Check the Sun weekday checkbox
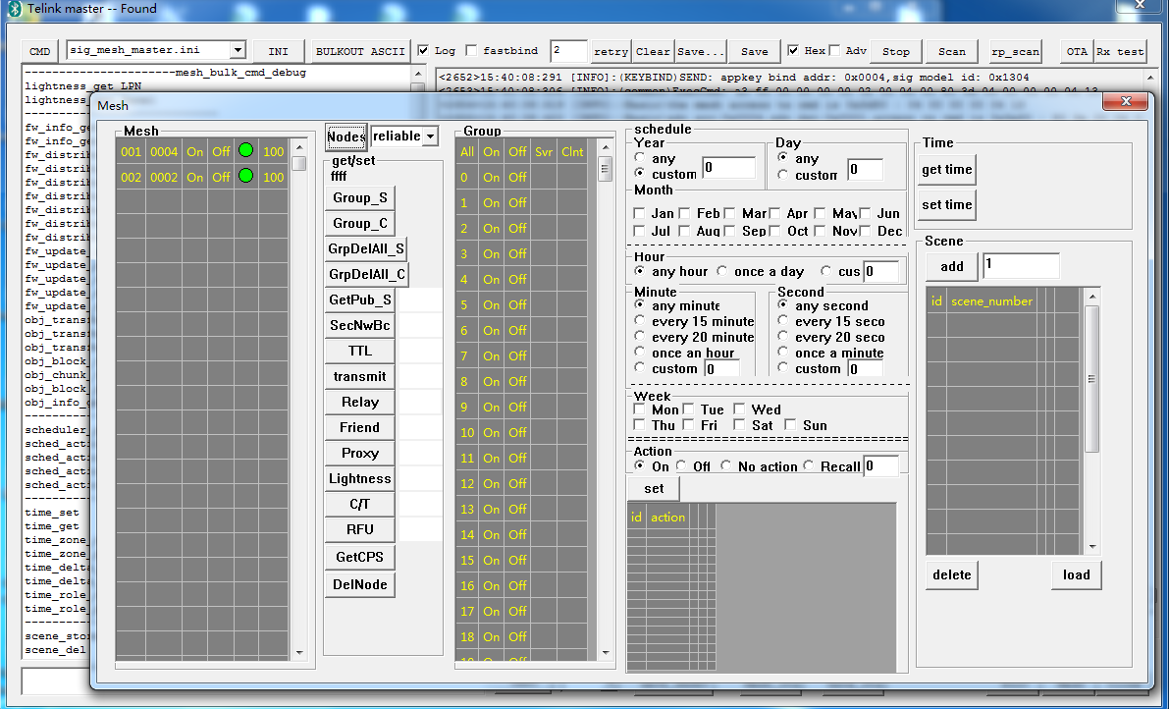The height and width of the screenshot is (709, 1169). tap(790, 425)
